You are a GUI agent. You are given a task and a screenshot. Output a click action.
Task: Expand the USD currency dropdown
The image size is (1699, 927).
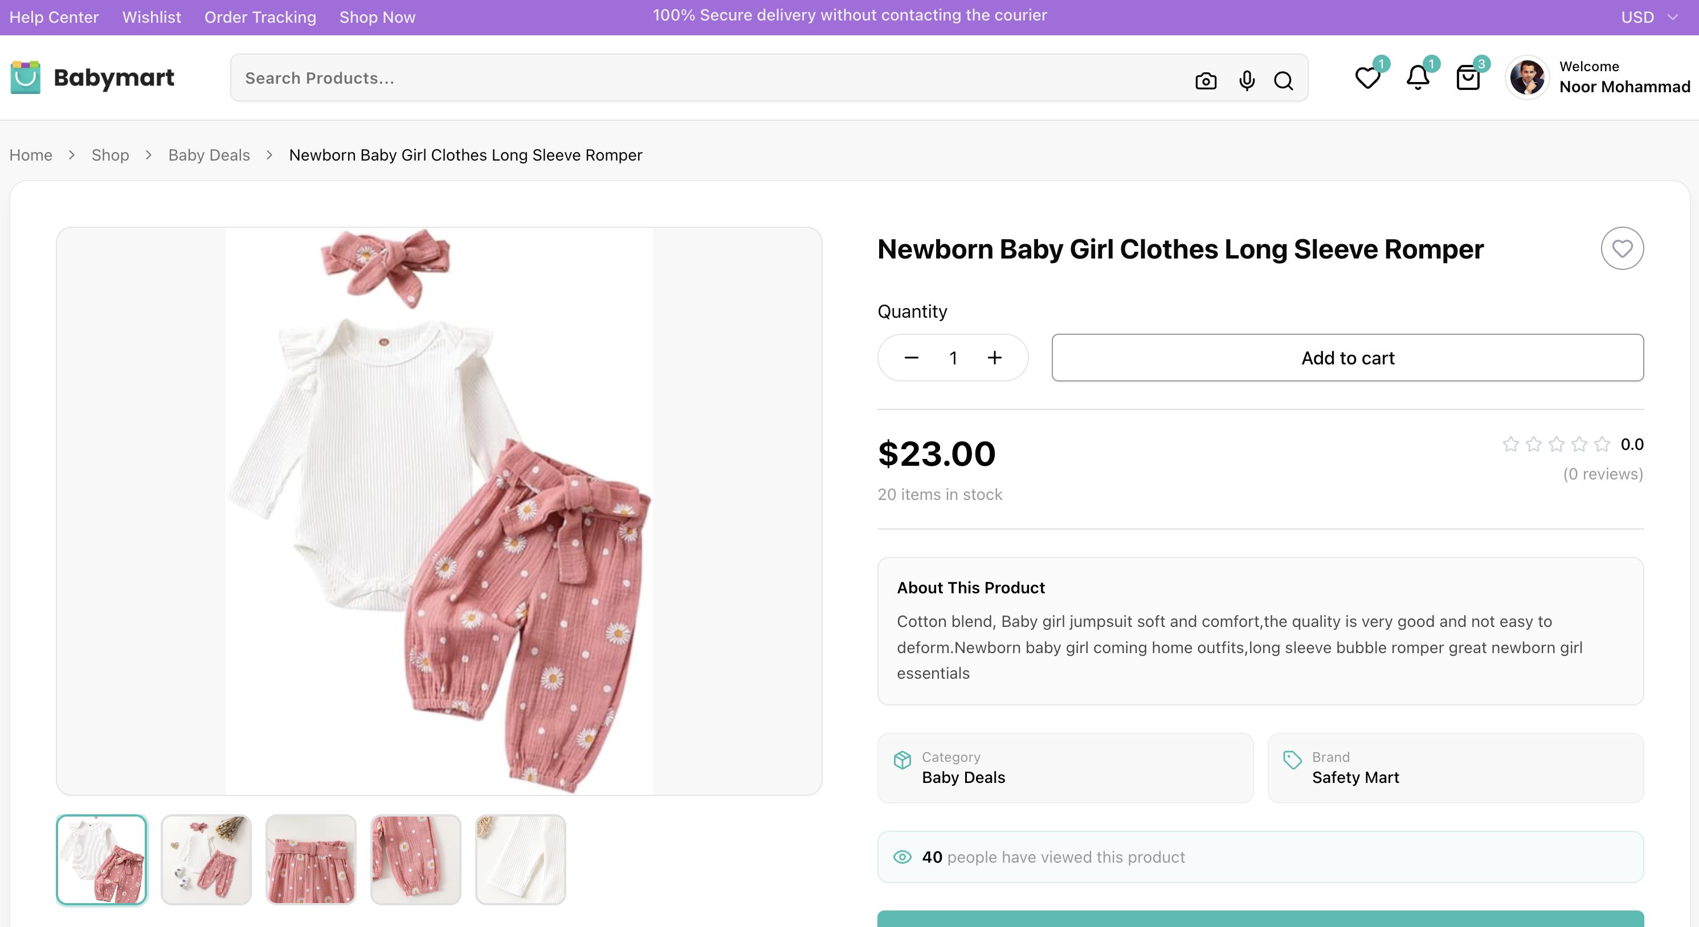[1649, 17]
